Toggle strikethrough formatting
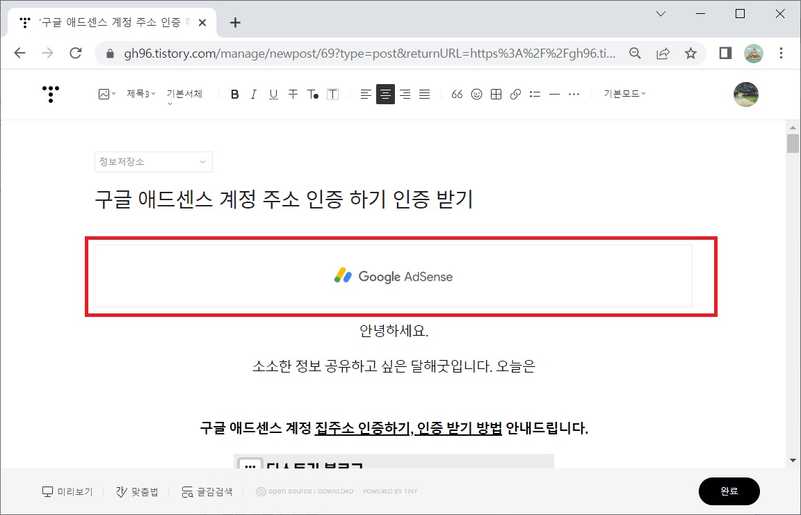Screen dimensions: 801x515 293,94
